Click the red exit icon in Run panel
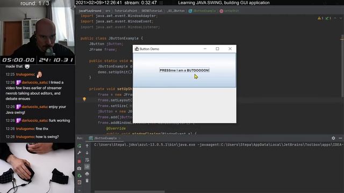The width and height of the screenshot is (344, 193). 79,182
